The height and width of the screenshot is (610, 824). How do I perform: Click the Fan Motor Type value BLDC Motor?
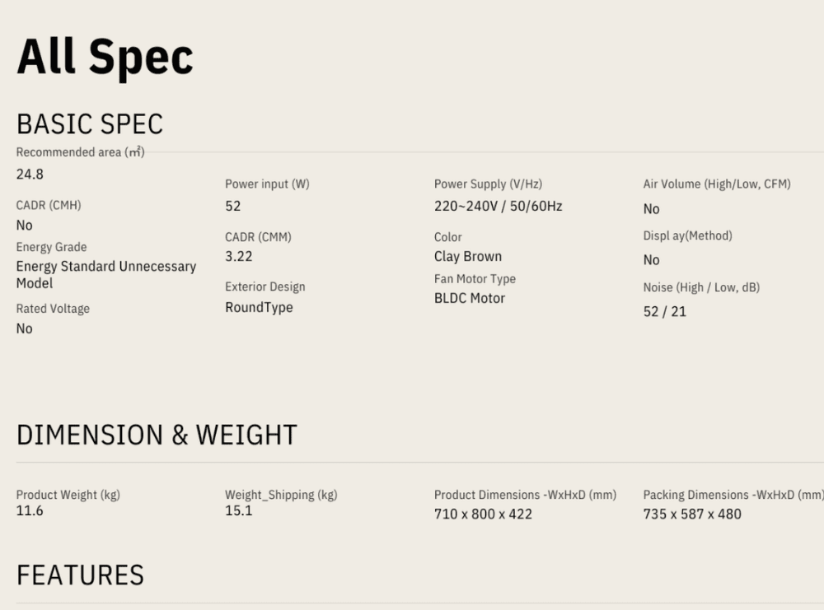(x=469, y=298)
